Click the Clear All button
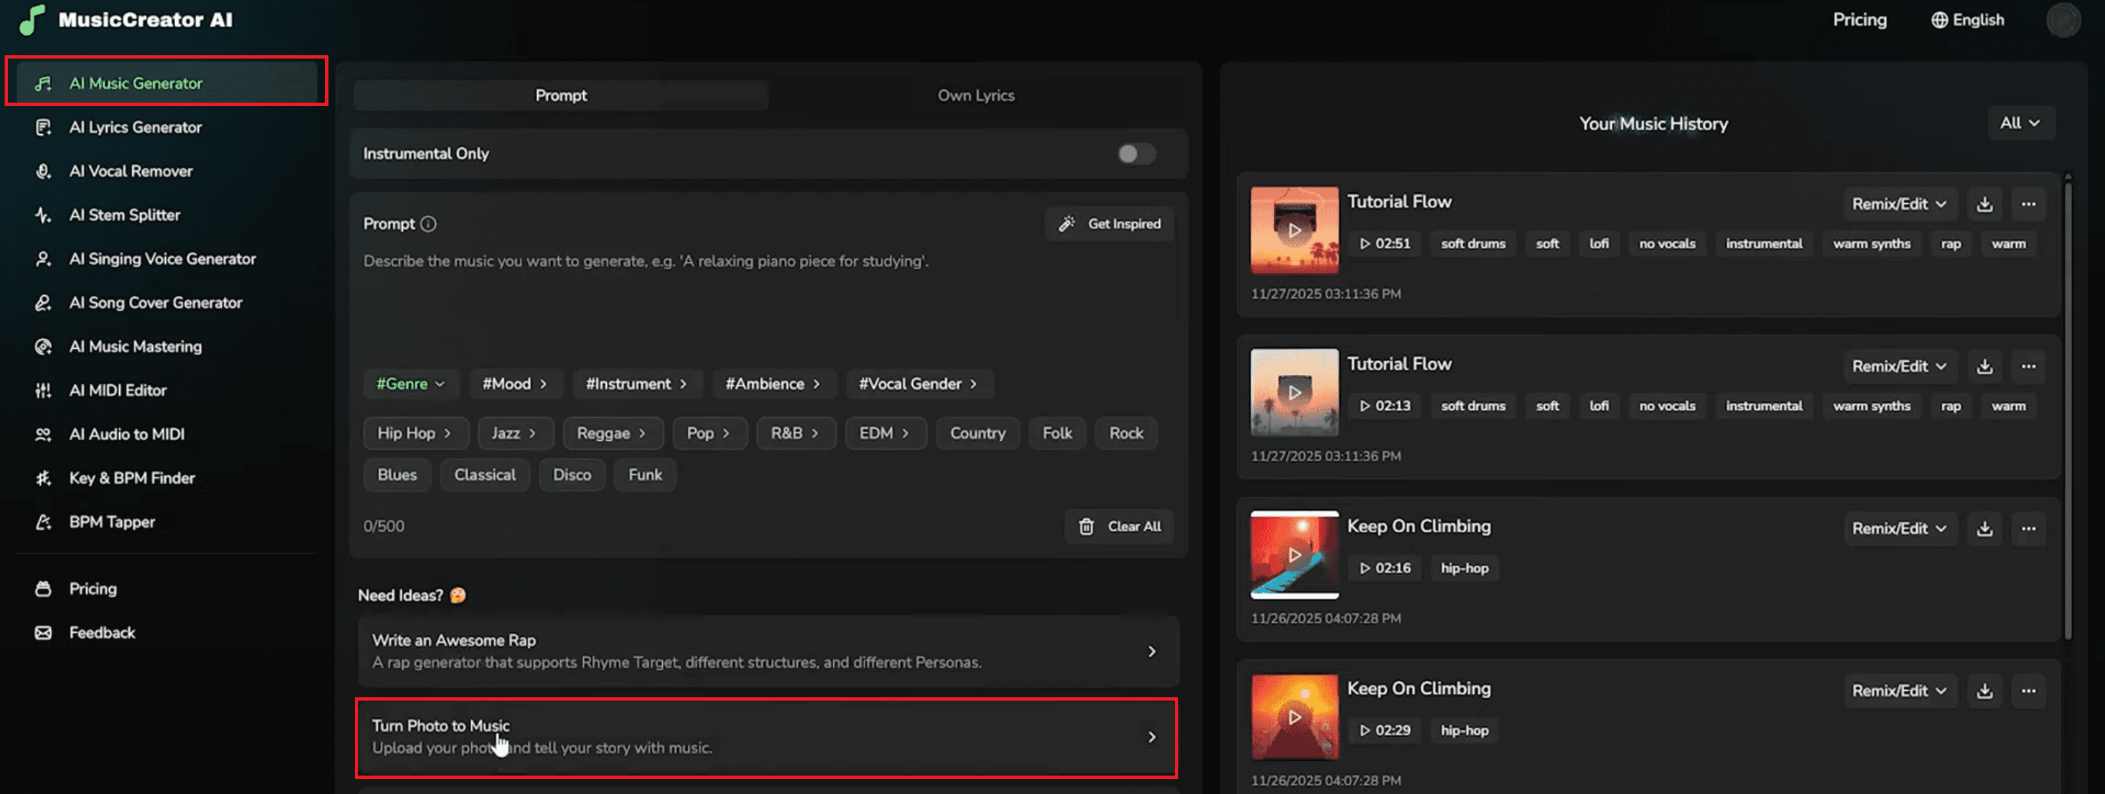 coord(1119,526)
